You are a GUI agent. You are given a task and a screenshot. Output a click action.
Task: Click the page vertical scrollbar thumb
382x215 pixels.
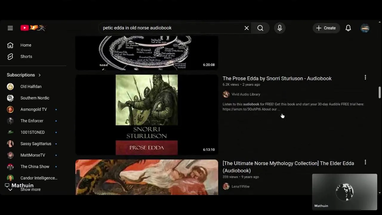point(380,92)
